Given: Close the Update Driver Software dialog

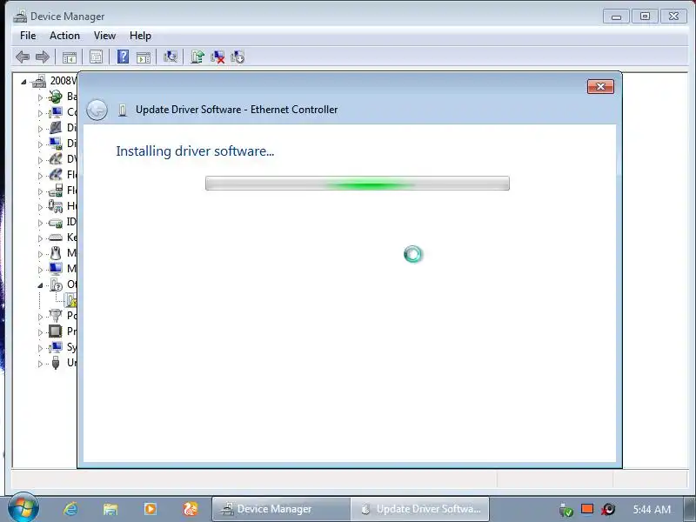Looking at the screenshot, I should pyautogui.click(x=600, y=86).
